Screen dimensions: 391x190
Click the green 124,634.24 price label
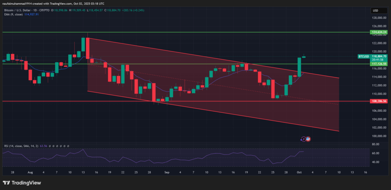point(379,32)
